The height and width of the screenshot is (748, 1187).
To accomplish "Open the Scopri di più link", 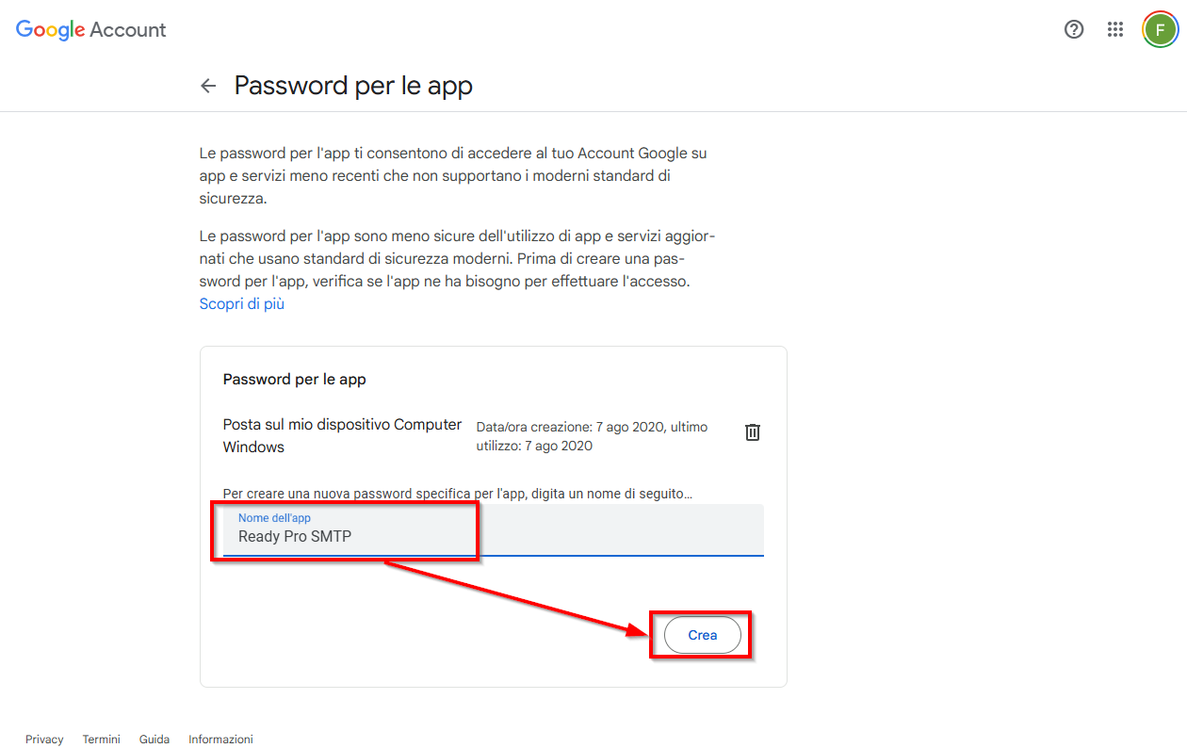I will point(242,304).
